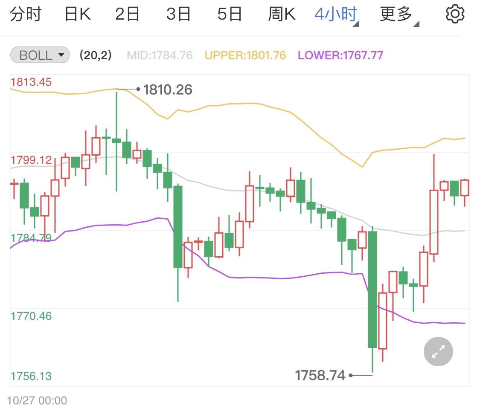The image size is (480, 414).
Task: Click the LOWER:1767.77 value
Action: pos(340,55)
